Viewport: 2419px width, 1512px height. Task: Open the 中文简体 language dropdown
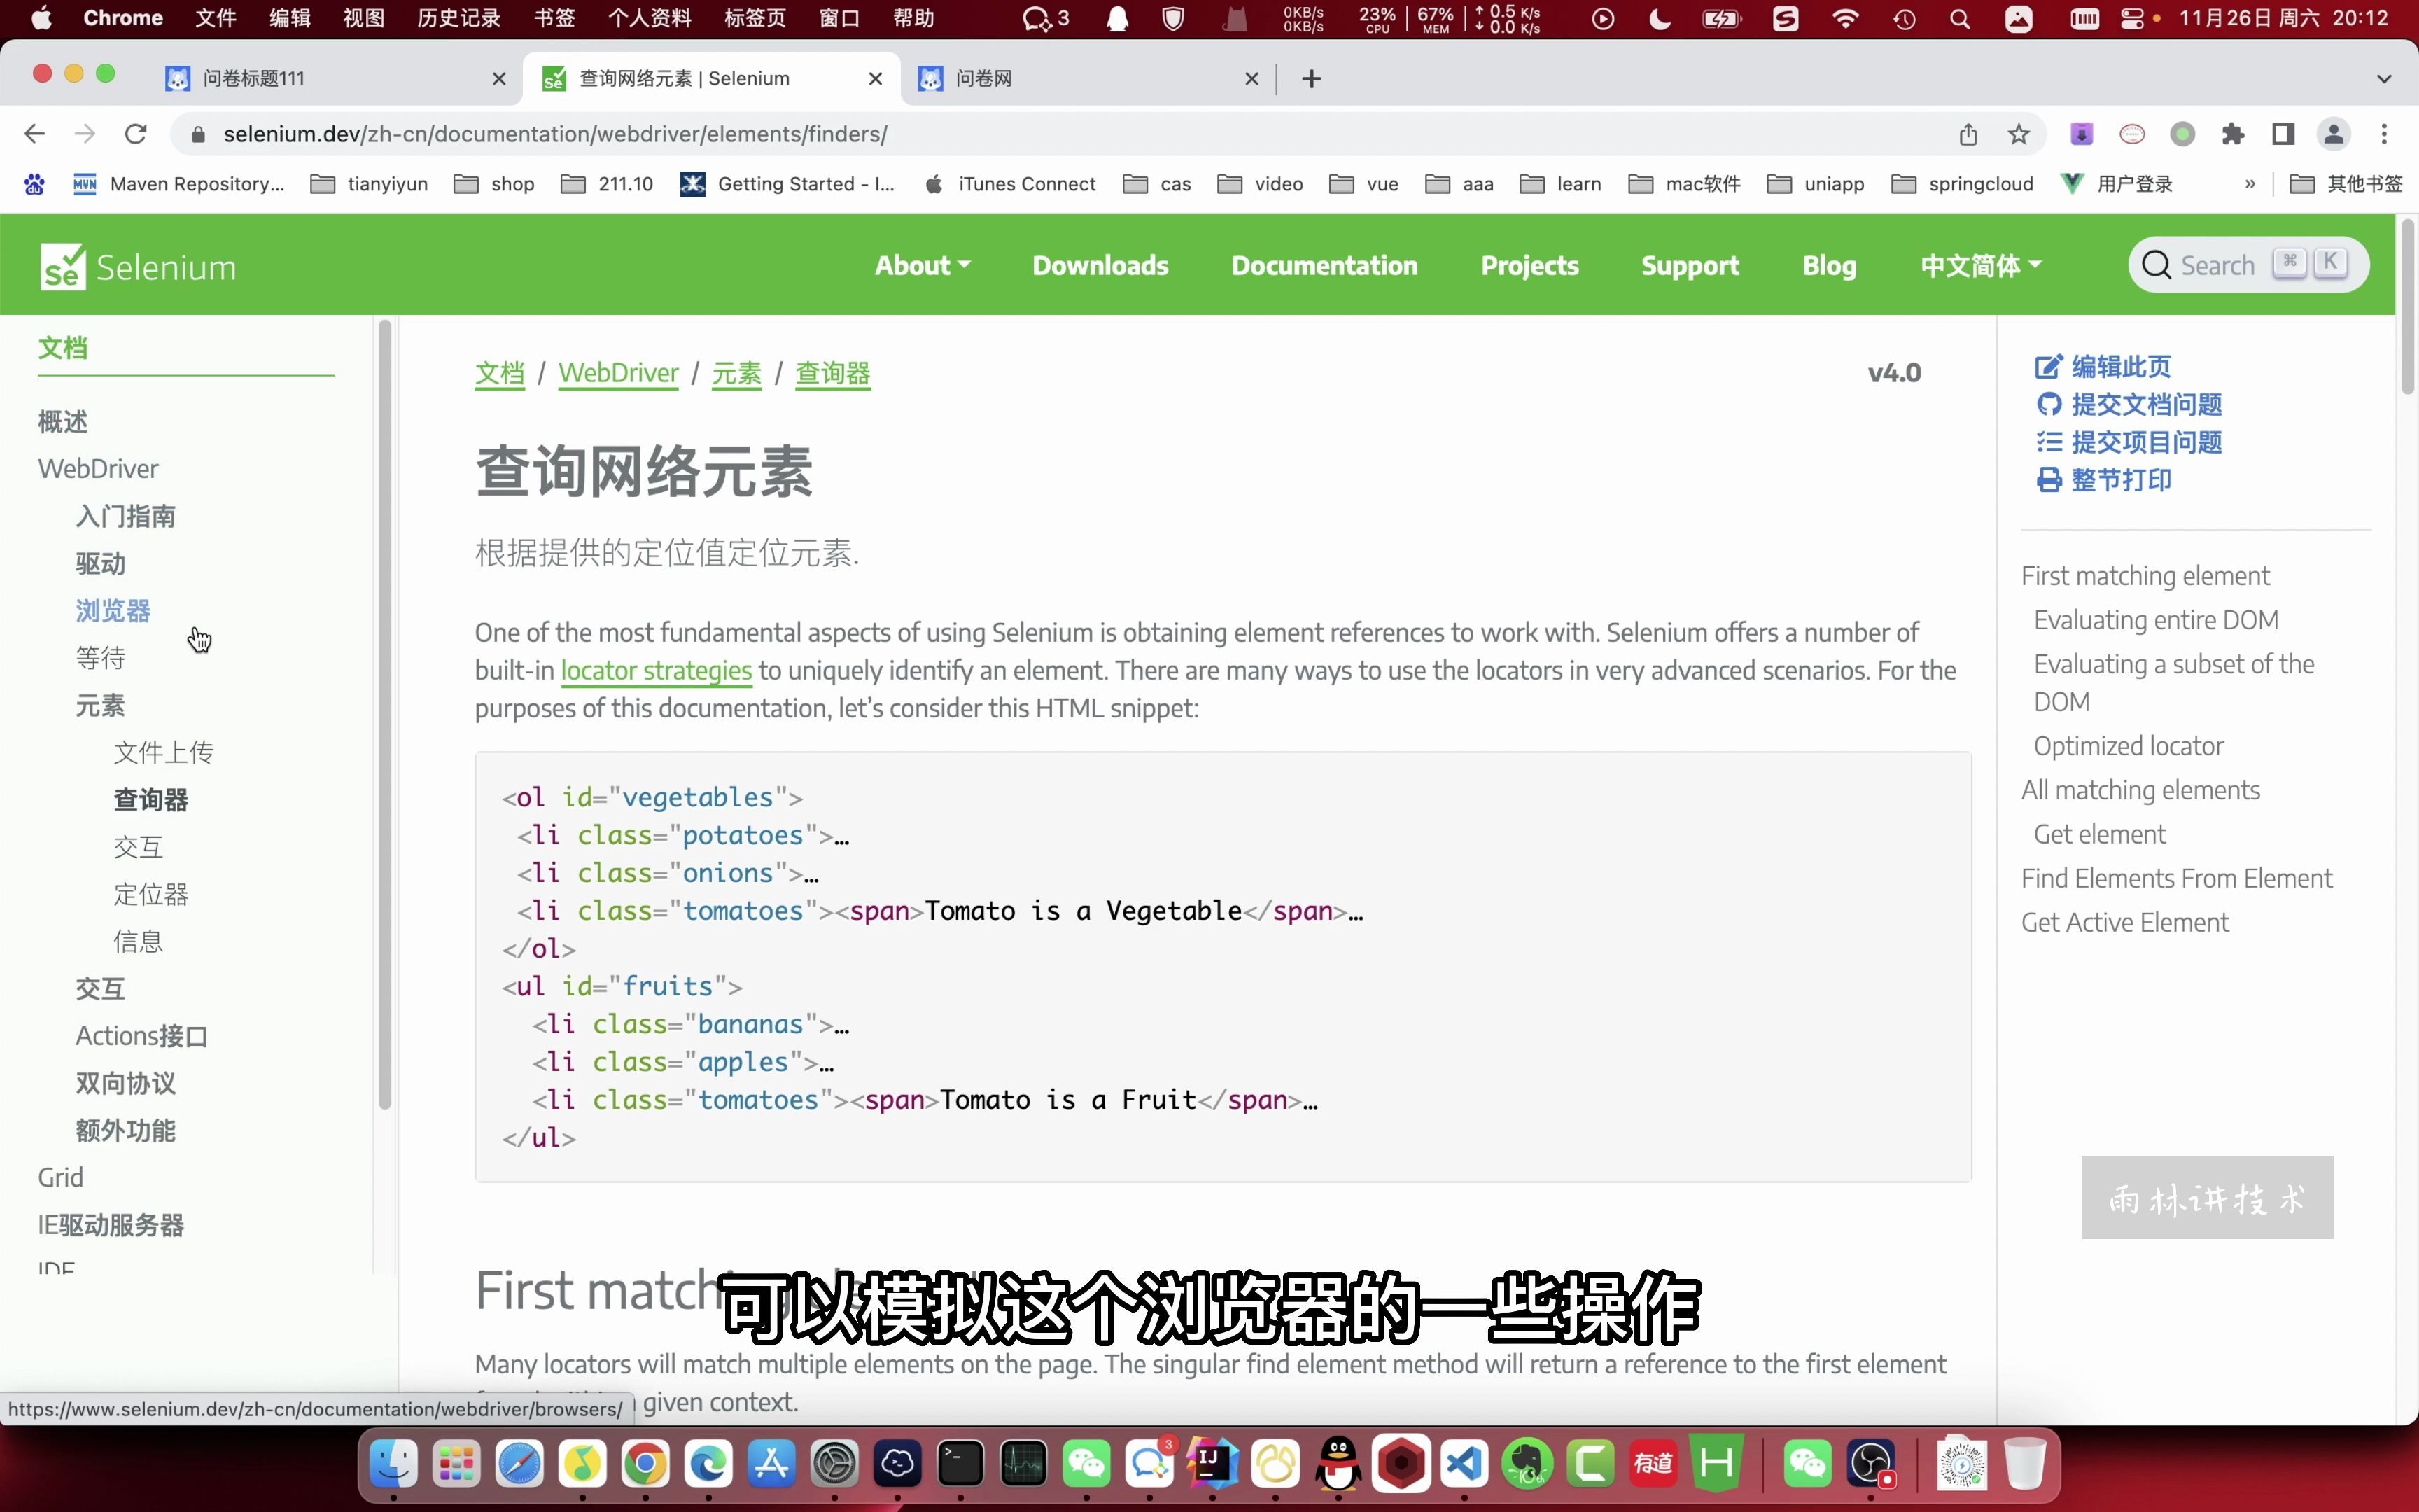point(1979,266)
